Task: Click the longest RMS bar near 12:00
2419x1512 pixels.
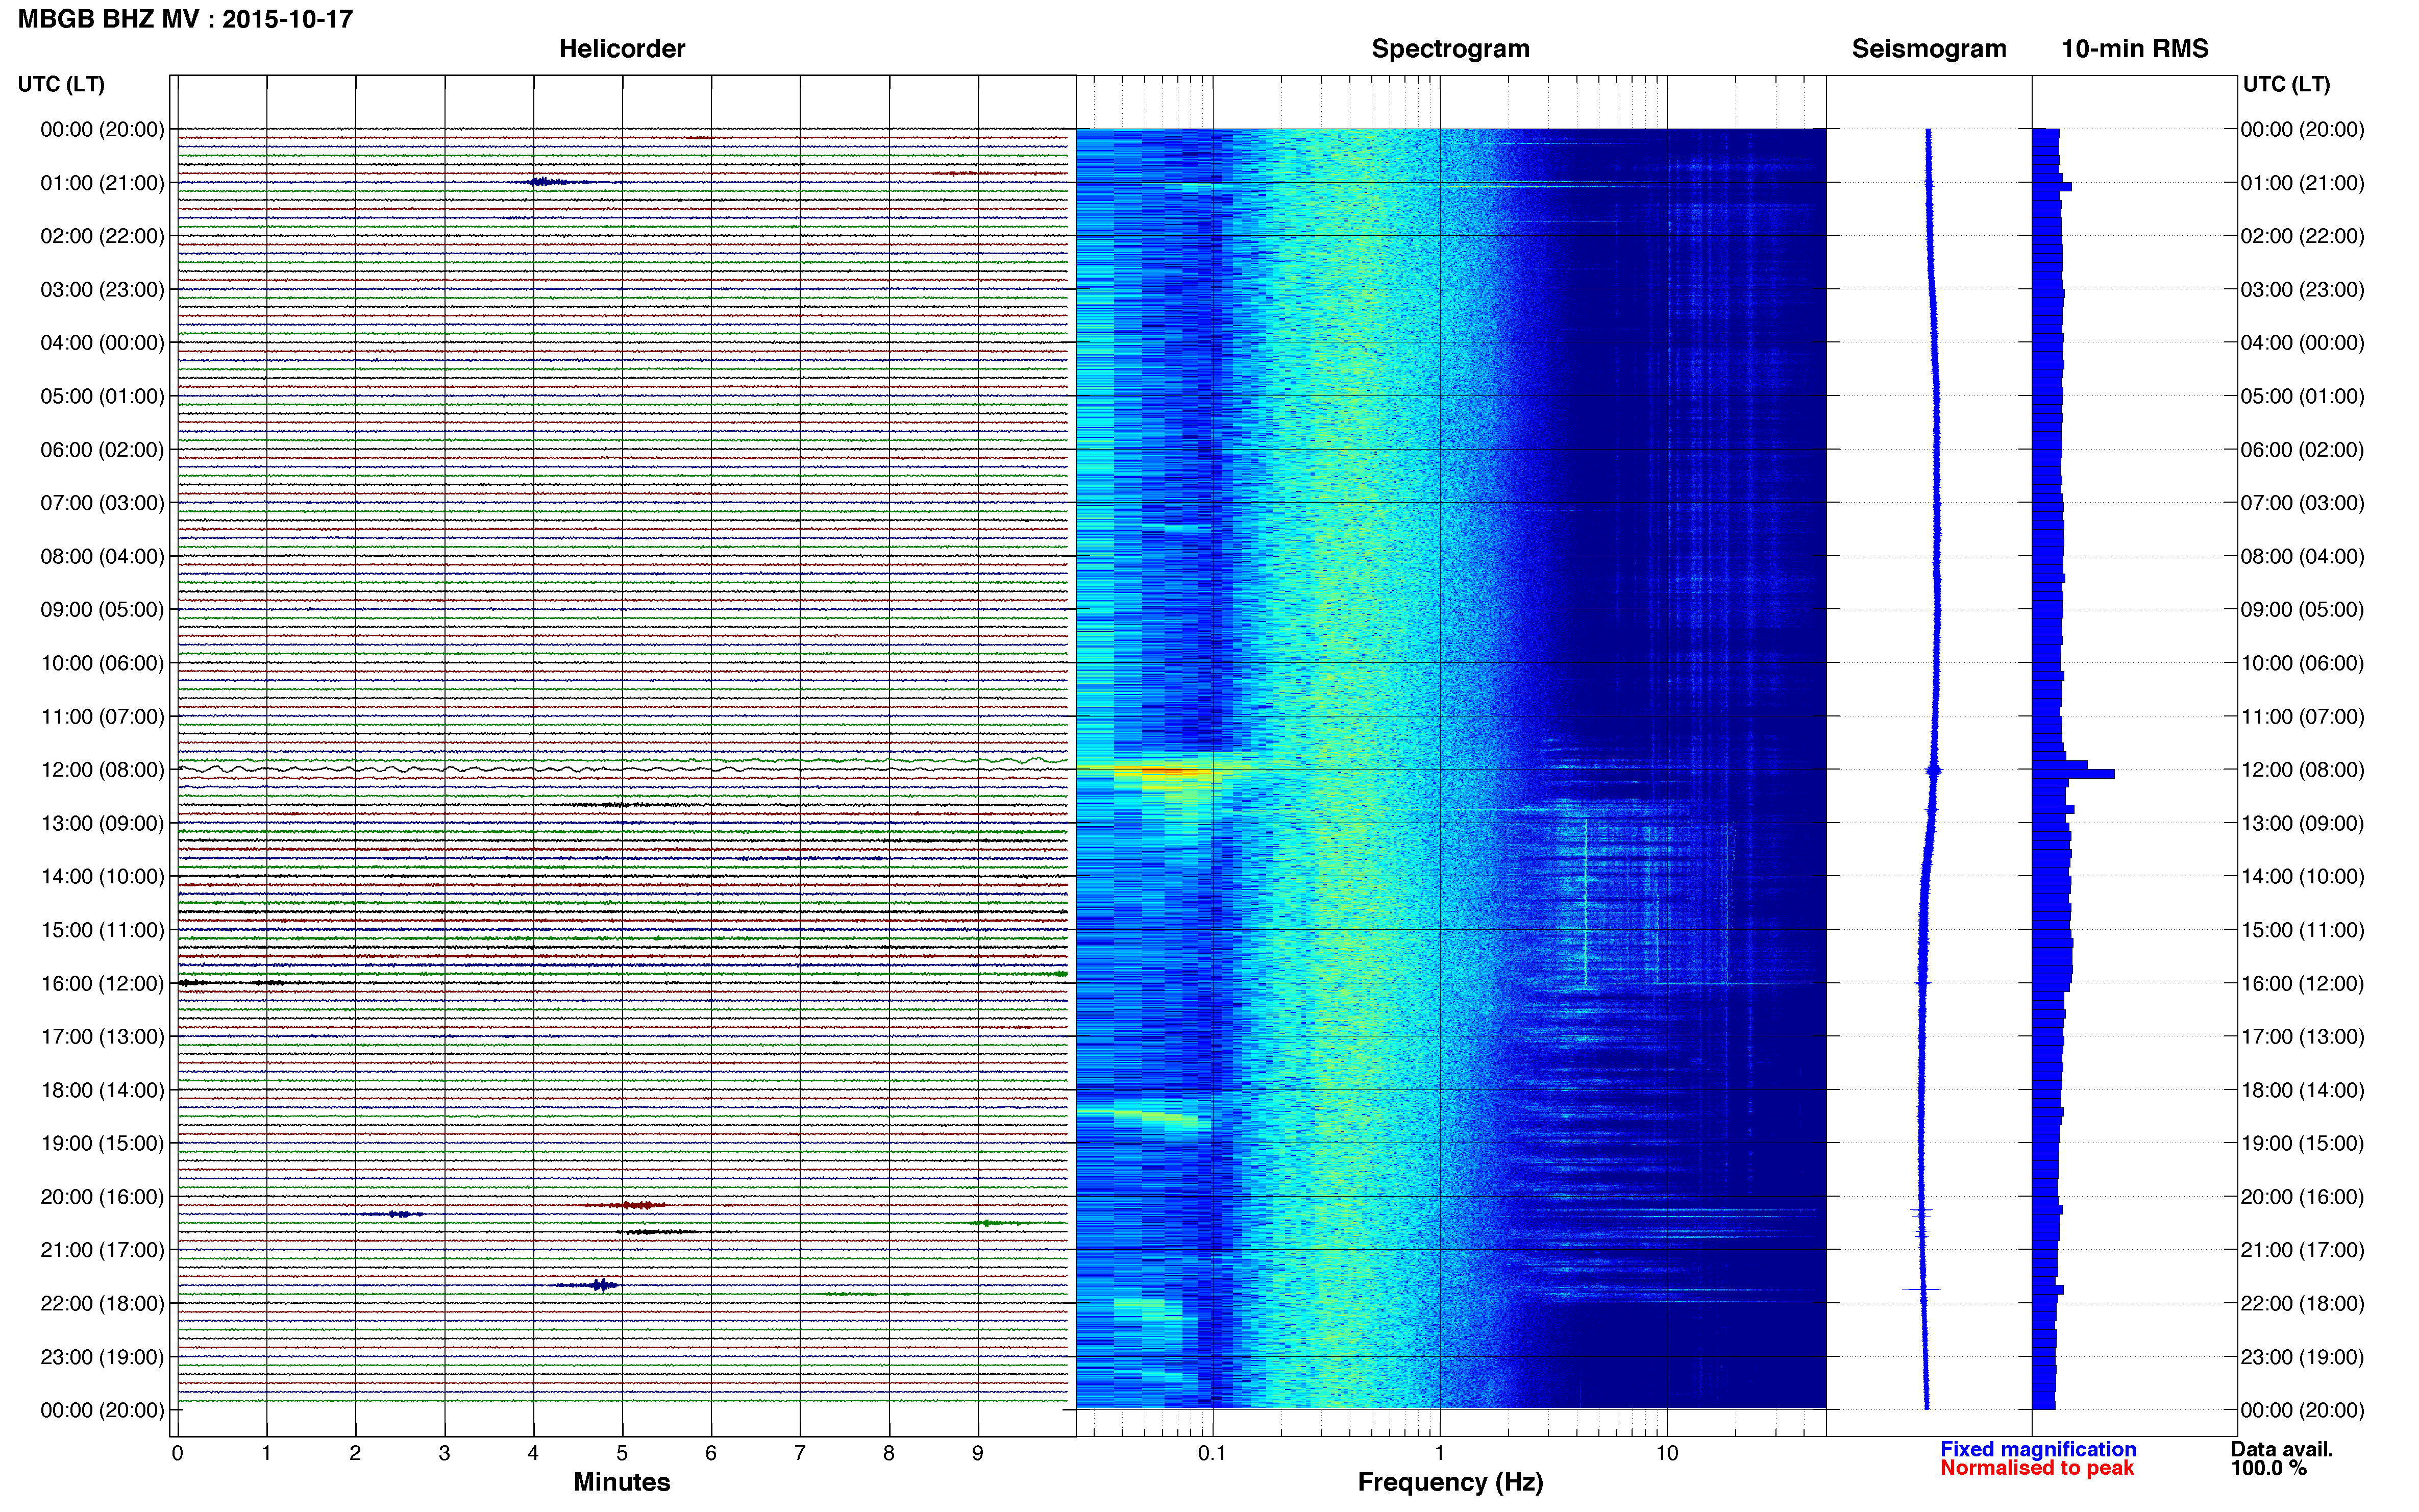Action: 2073,774
